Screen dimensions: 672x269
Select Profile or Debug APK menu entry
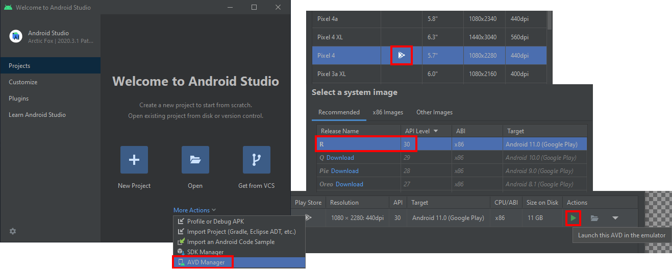(239, 222)
